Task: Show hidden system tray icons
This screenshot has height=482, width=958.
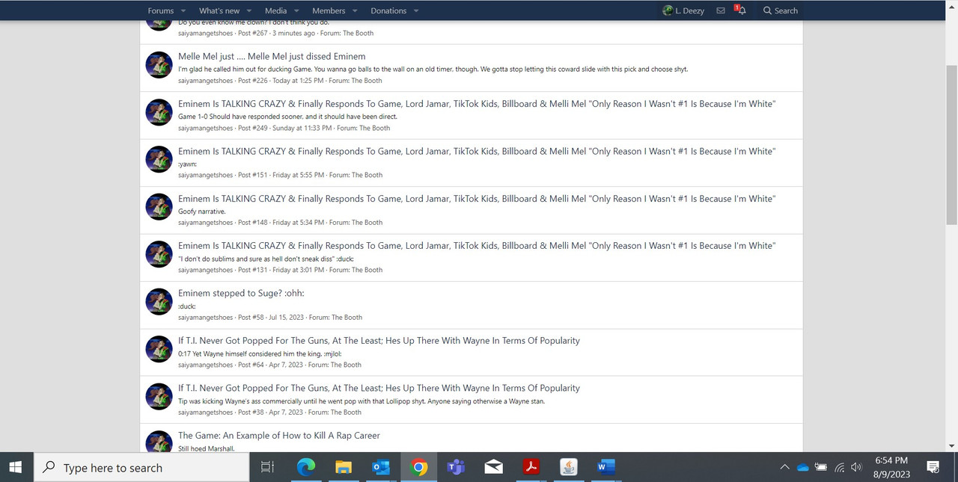Action: 784,467
